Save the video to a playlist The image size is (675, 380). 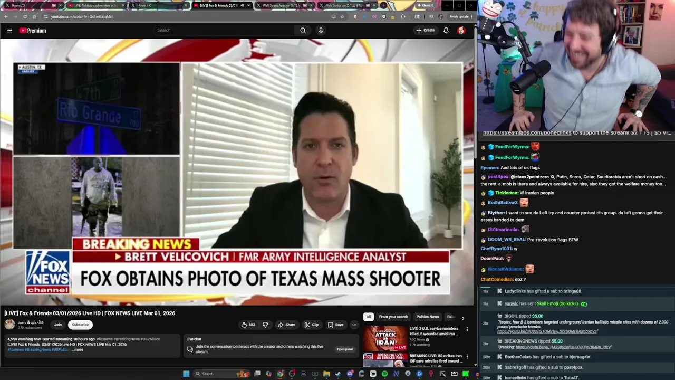[335, 325]
